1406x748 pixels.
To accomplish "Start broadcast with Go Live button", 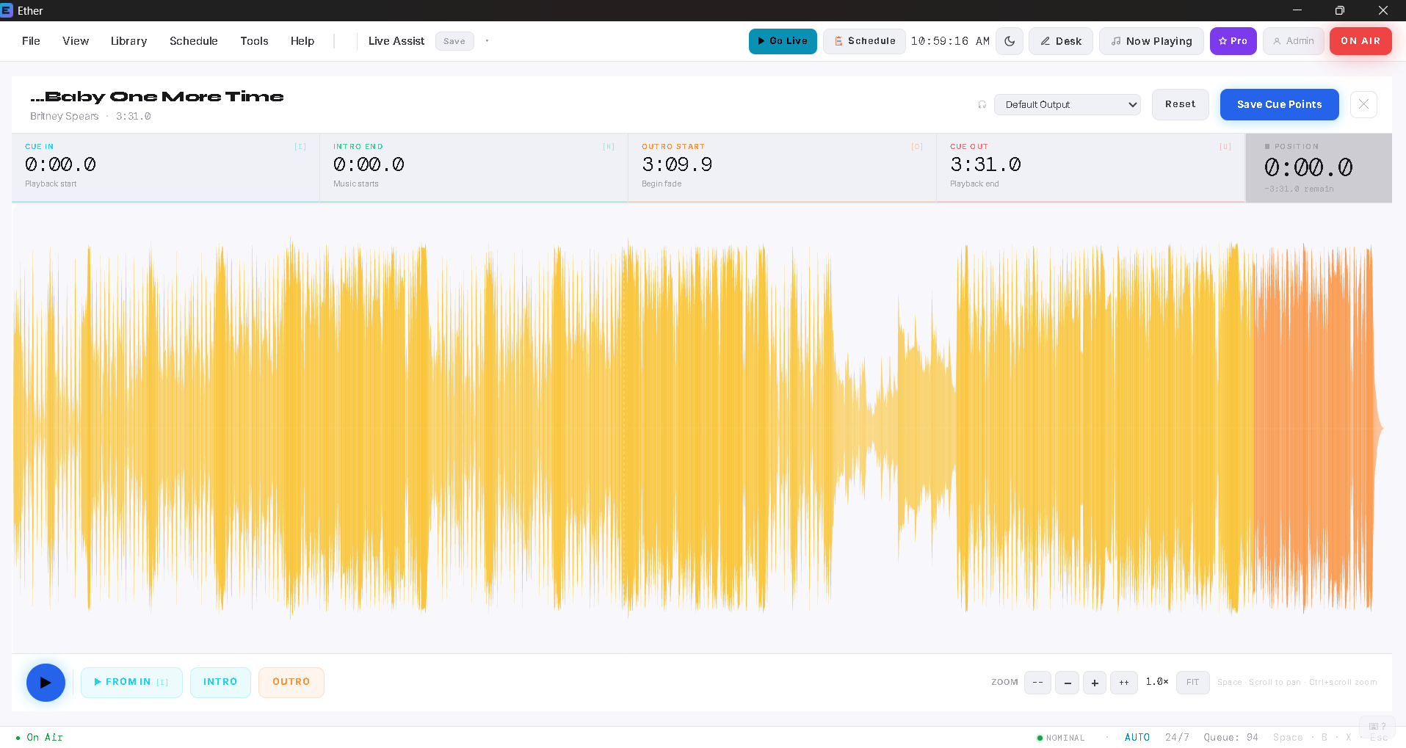I will (783, 41).
